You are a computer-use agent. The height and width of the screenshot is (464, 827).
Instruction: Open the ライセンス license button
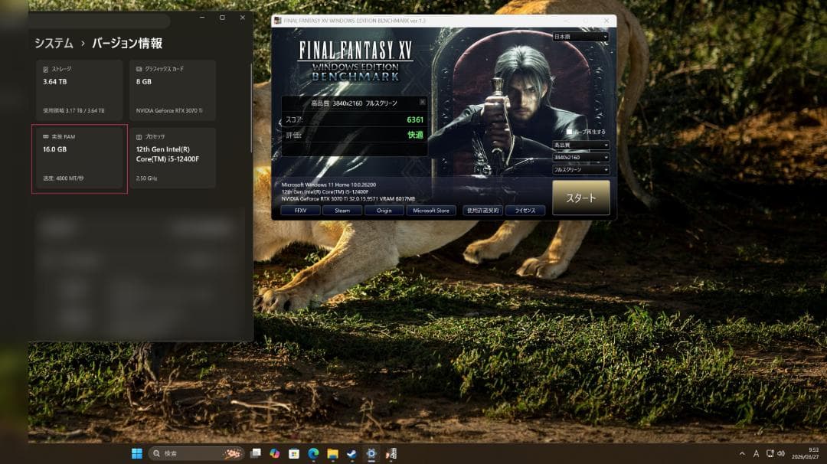pos(525,211)
